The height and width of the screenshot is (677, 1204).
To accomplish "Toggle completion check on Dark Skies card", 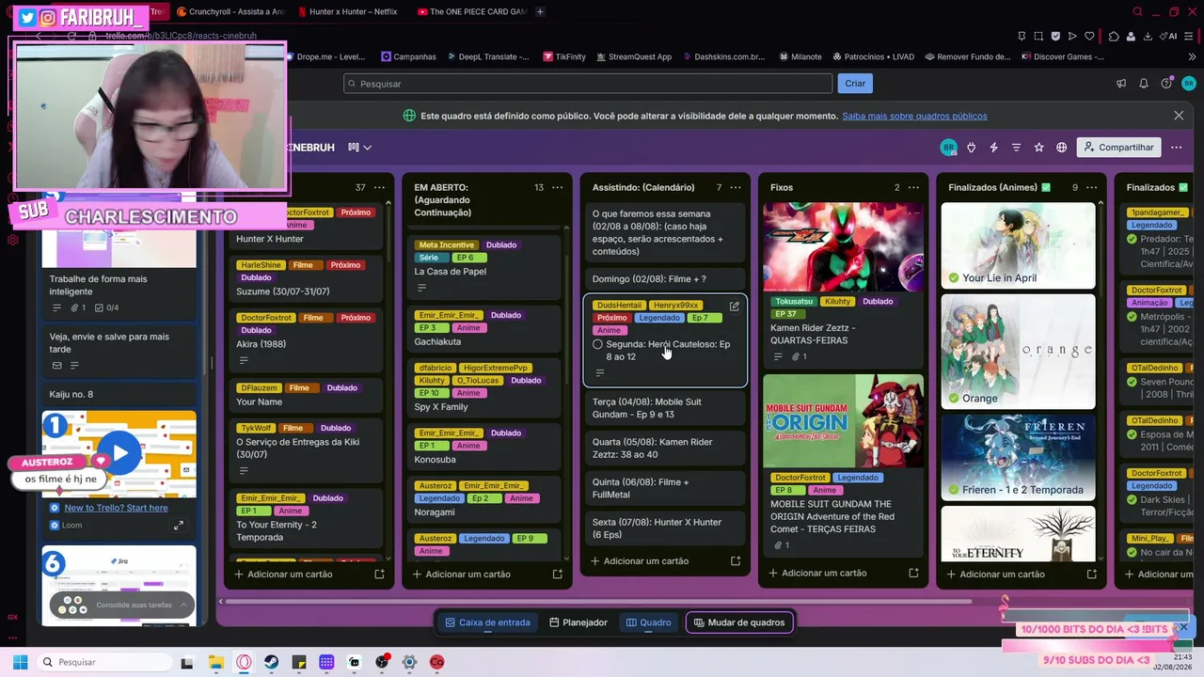I will (1133, 500).
